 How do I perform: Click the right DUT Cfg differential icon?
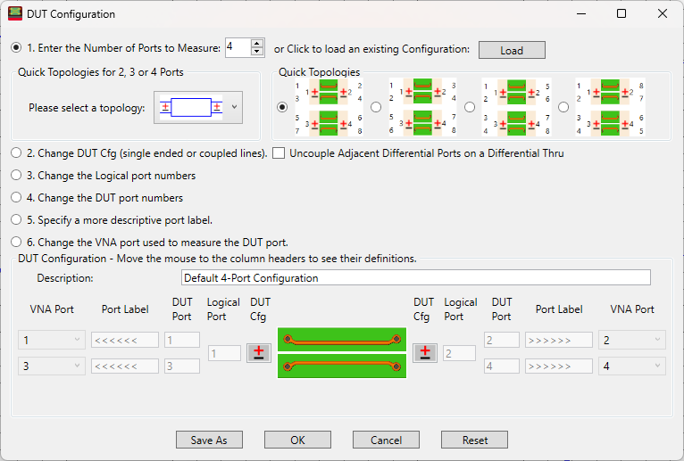(x=425, y=352)
